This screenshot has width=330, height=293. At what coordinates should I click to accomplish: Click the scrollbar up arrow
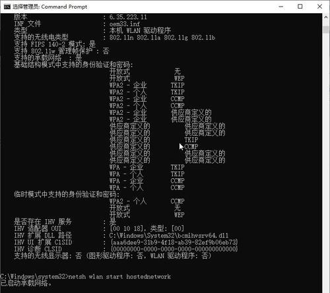326,17
